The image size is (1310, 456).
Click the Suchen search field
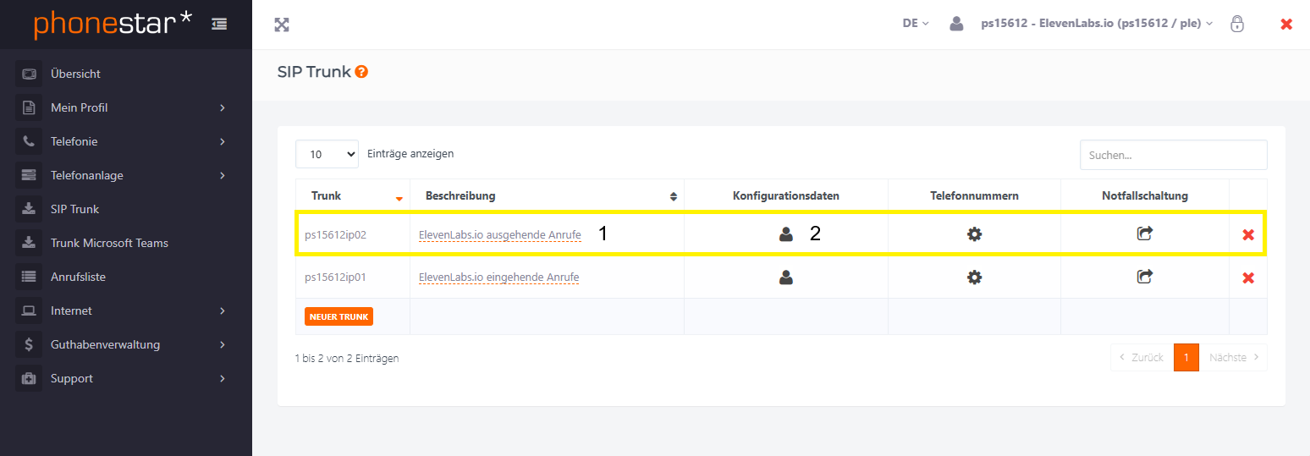(x=1173, y=155)
